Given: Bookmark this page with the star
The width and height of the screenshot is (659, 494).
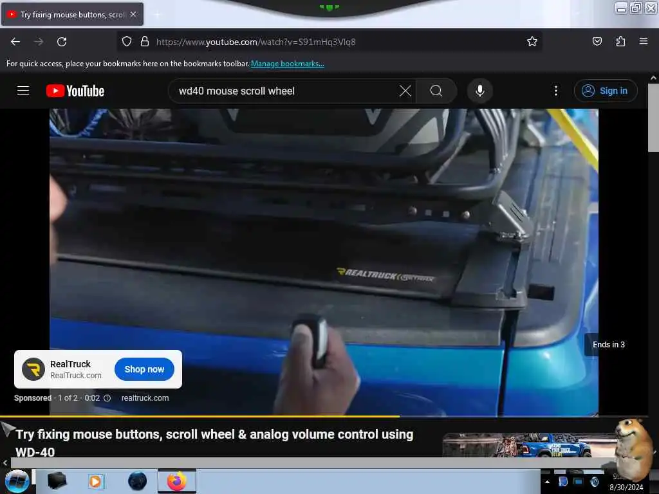Looking at the screenshot, I should pos(532,41).
